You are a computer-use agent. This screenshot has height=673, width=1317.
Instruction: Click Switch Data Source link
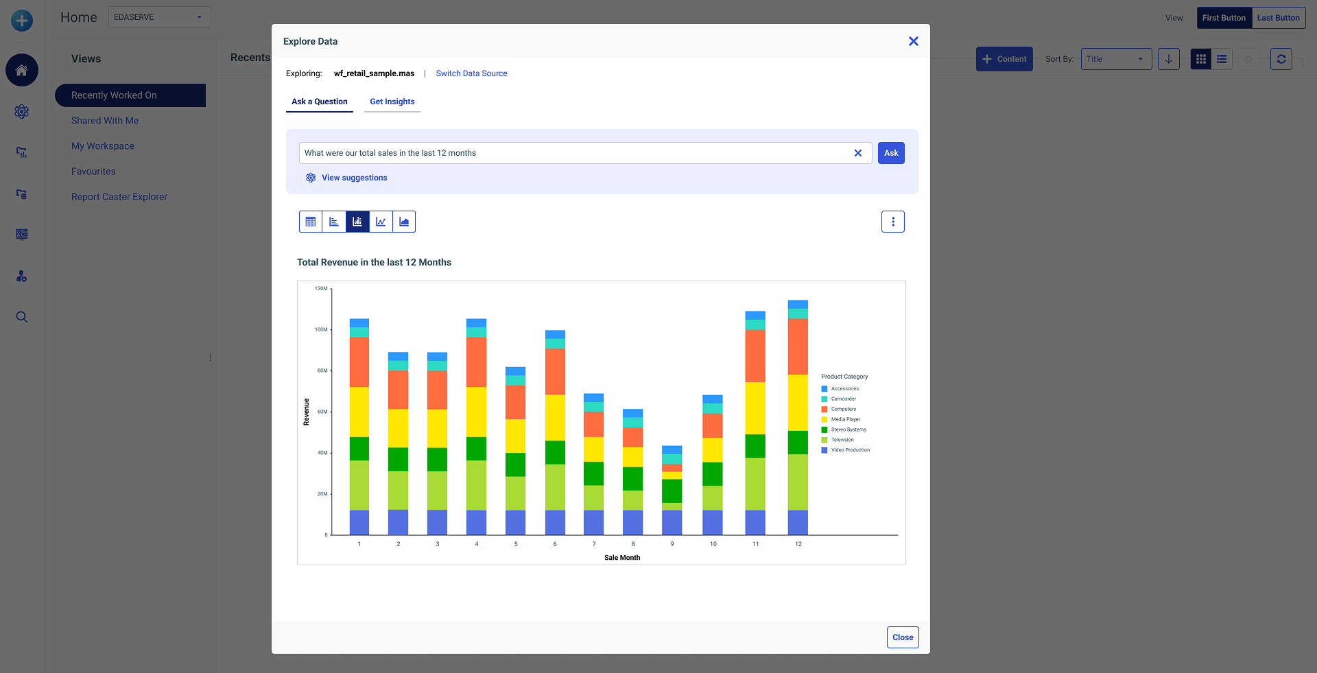471,73
